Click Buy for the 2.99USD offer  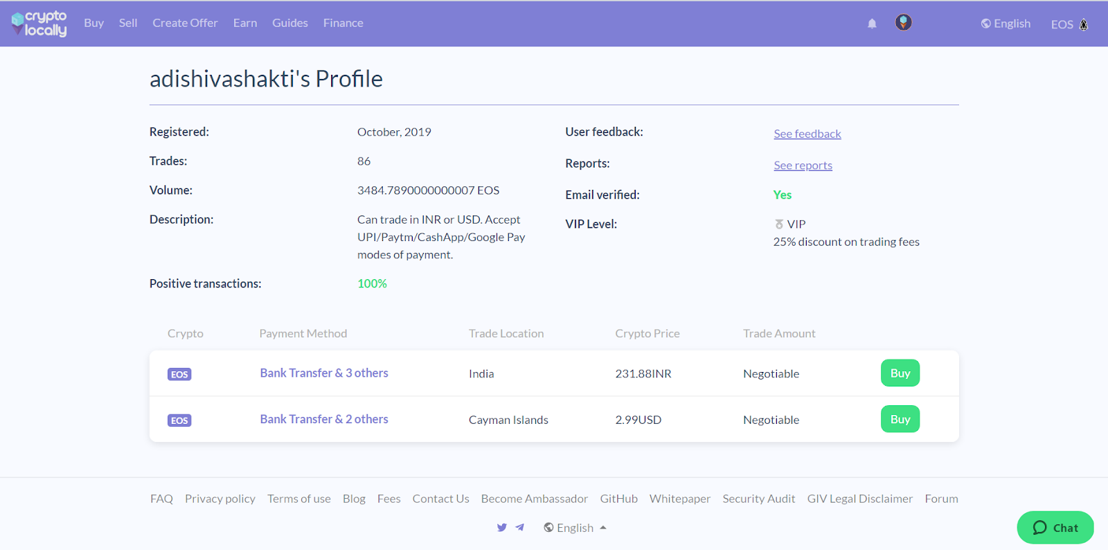point(900,419)
